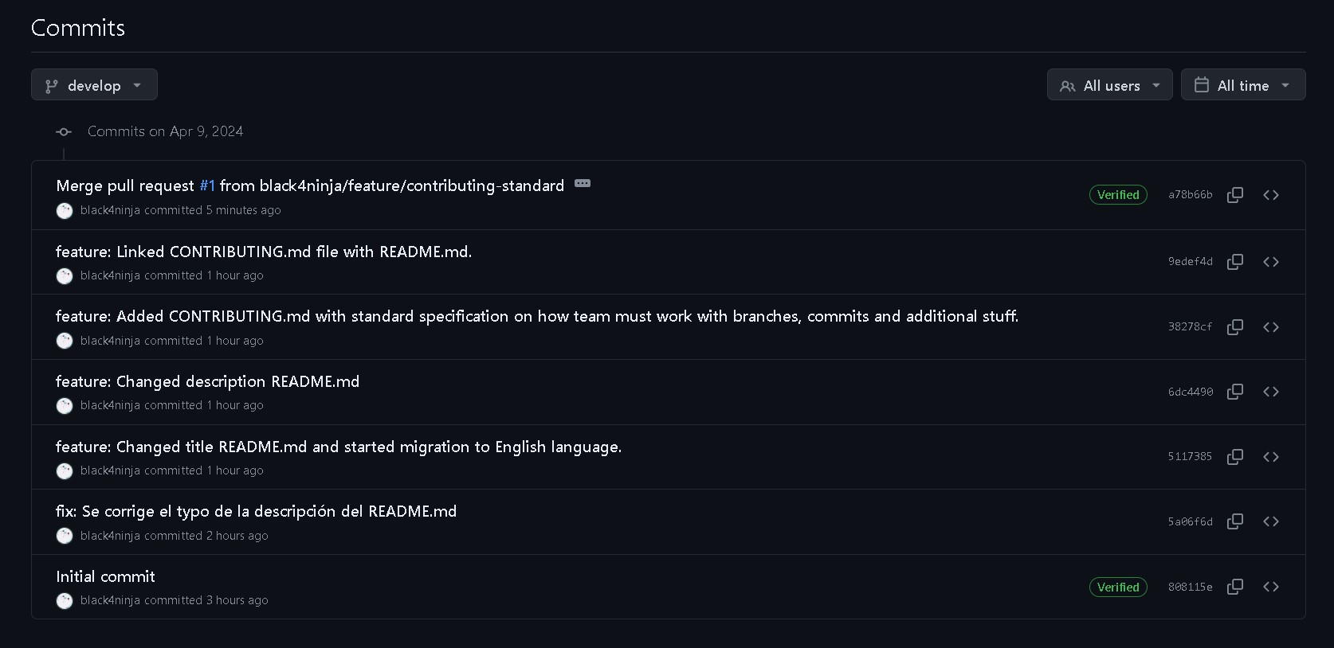Copy full SHA for commit 38278cf
Image resolution: width=1334 pixels, height=648 pixels.
click(1235, 327)
